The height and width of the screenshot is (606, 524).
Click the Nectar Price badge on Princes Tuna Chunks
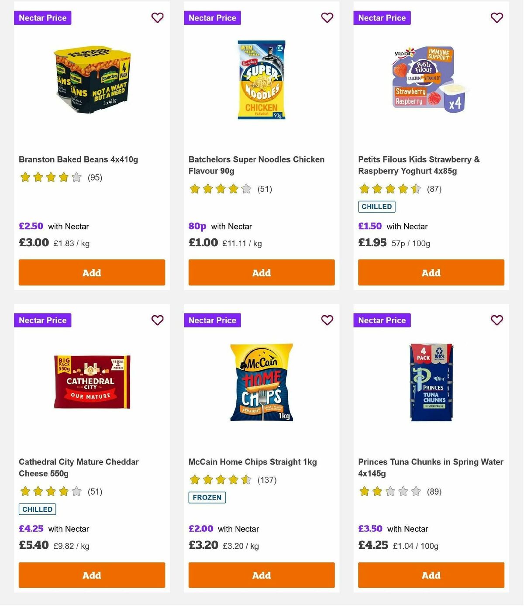click(x=382, y=320)
